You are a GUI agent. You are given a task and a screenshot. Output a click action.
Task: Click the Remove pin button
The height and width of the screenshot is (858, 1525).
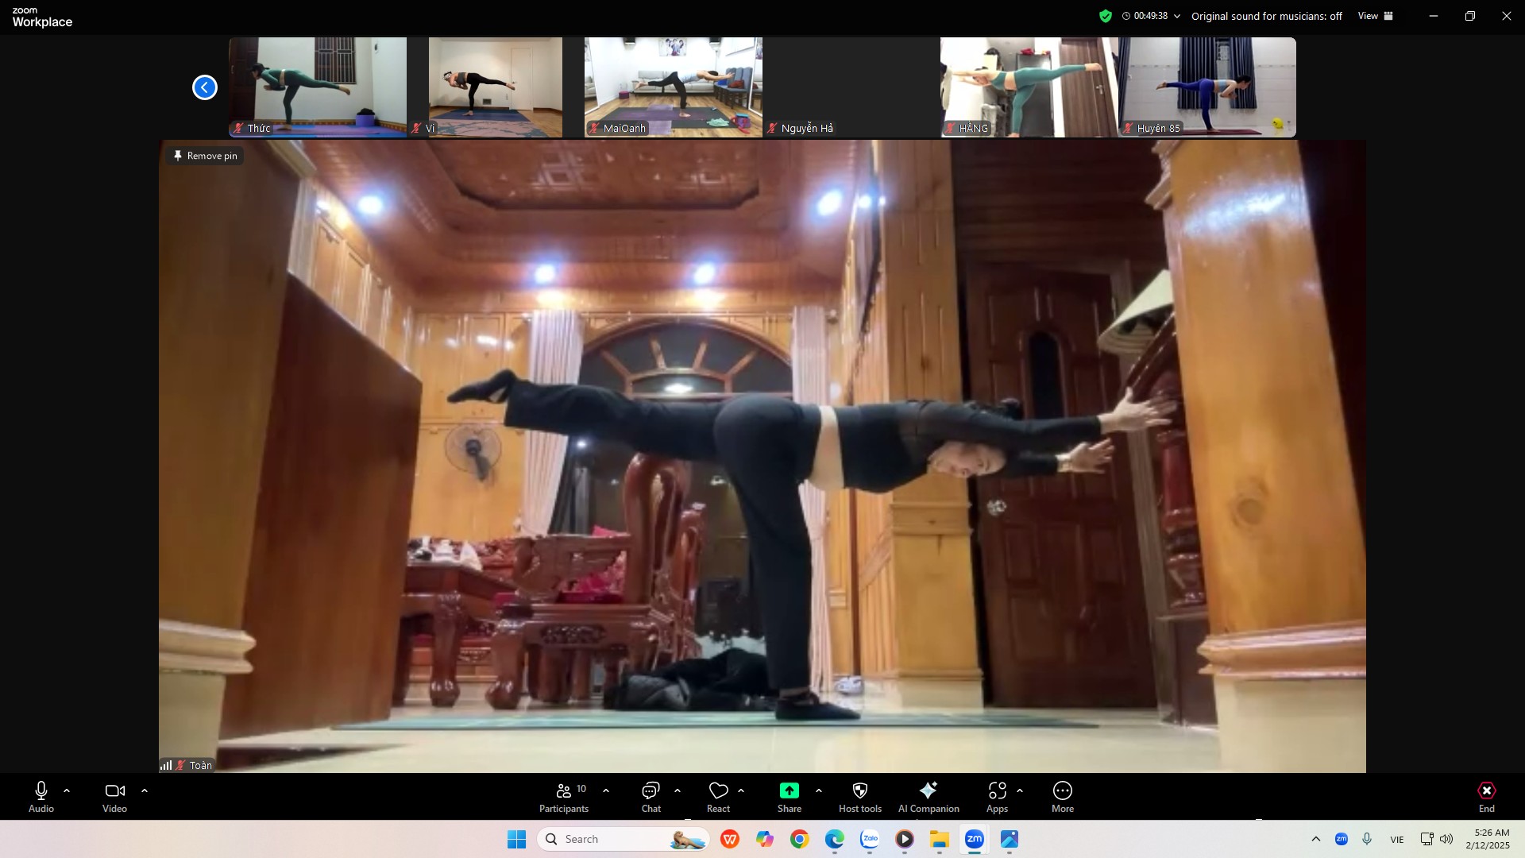(205, 156)
